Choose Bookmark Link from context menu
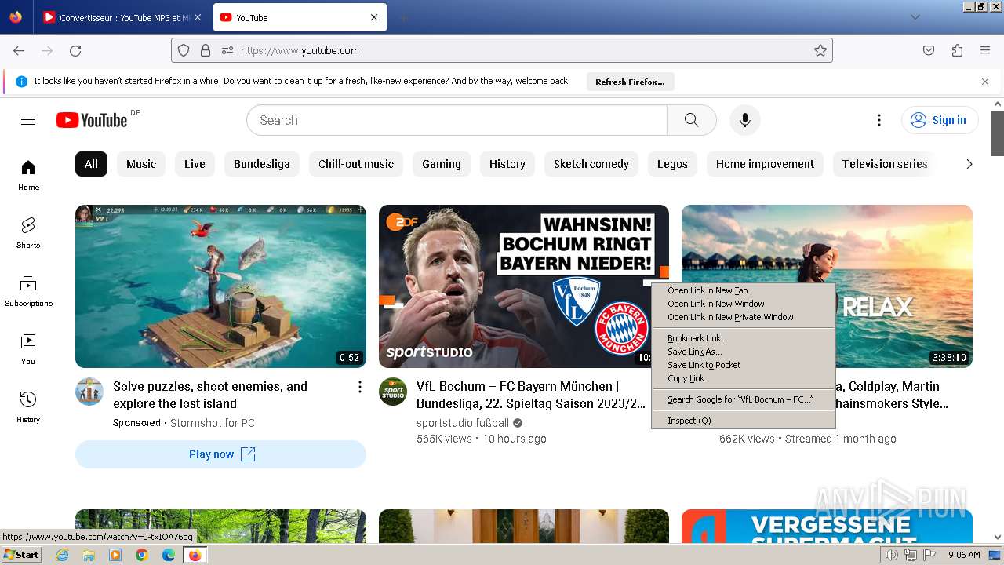1004x565 pixels. (x=743, y=338)
